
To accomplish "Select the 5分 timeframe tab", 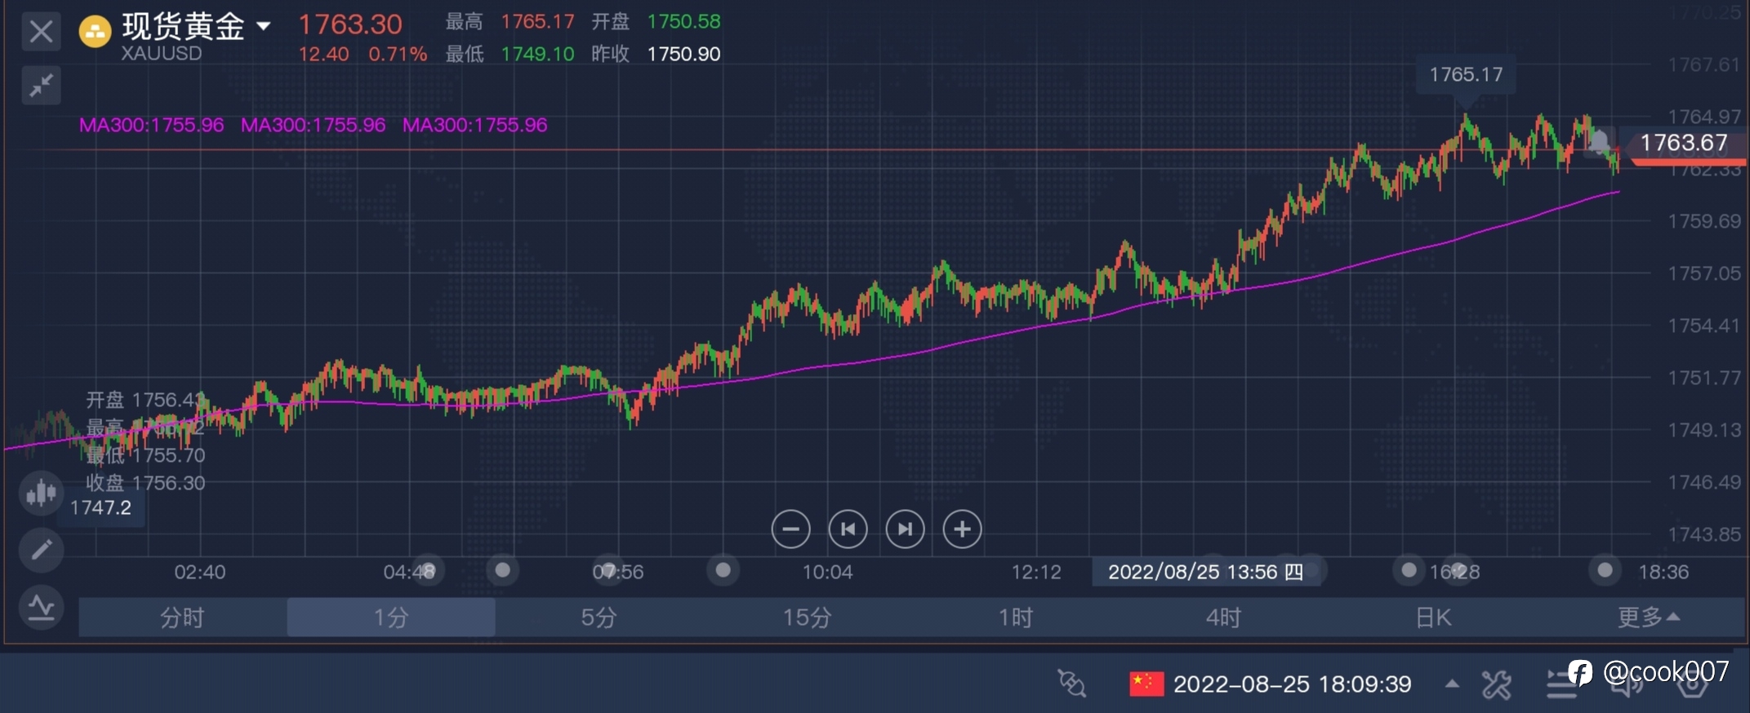I will click(x=599, y=618).
